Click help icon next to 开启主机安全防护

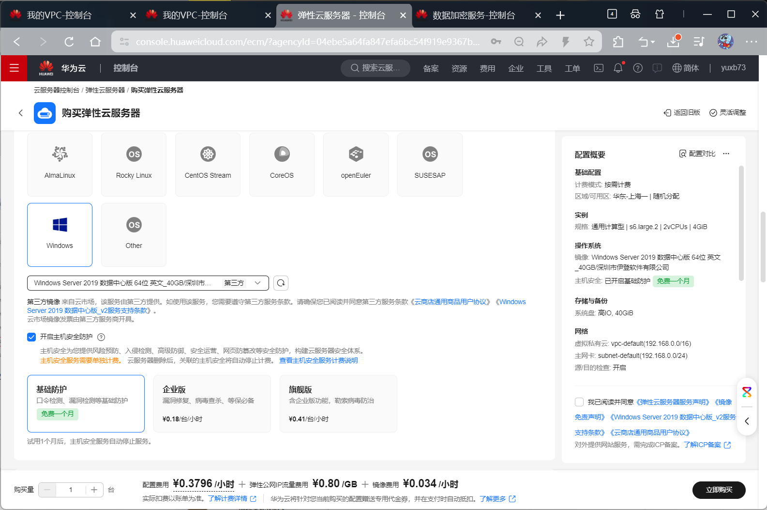point(101,337)
